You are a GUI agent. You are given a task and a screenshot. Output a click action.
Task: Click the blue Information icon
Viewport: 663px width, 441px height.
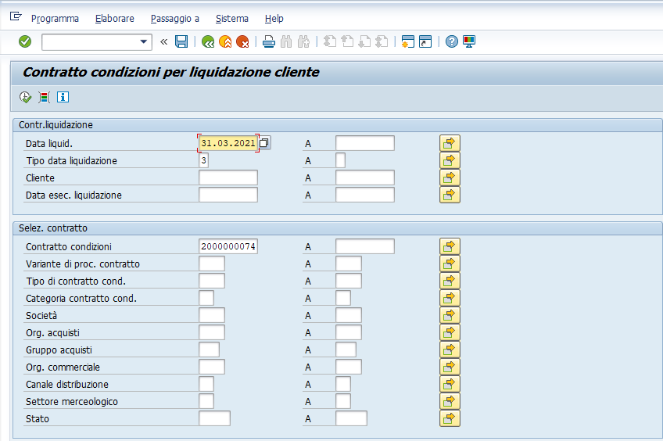(x=63, y=97)
